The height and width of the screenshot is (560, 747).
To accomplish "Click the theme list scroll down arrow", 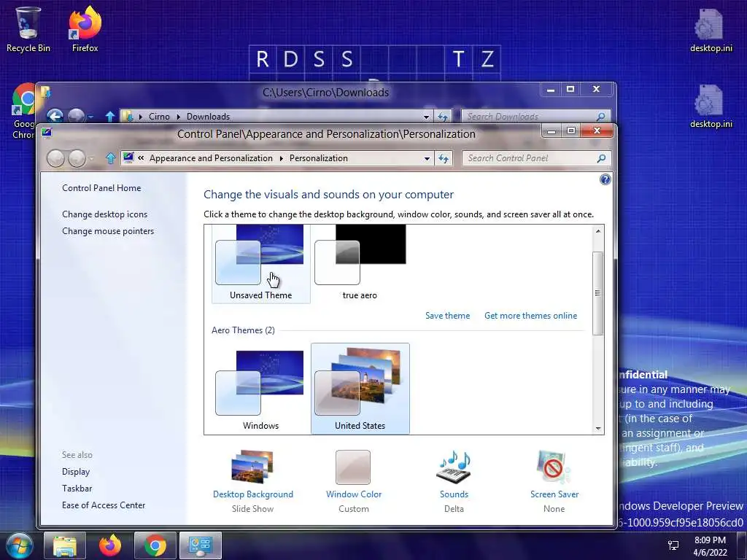I will [x=598, y=429].
